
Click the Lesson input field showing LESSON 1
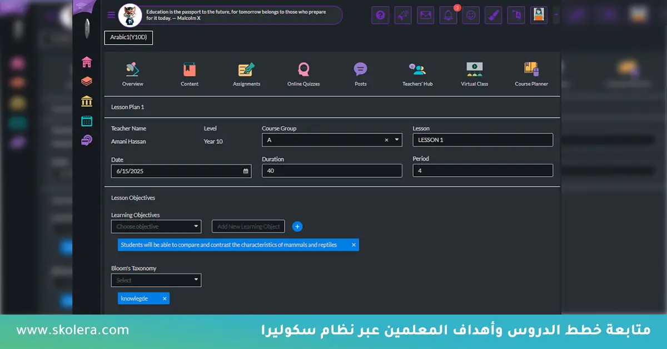[x=482, y=139]
